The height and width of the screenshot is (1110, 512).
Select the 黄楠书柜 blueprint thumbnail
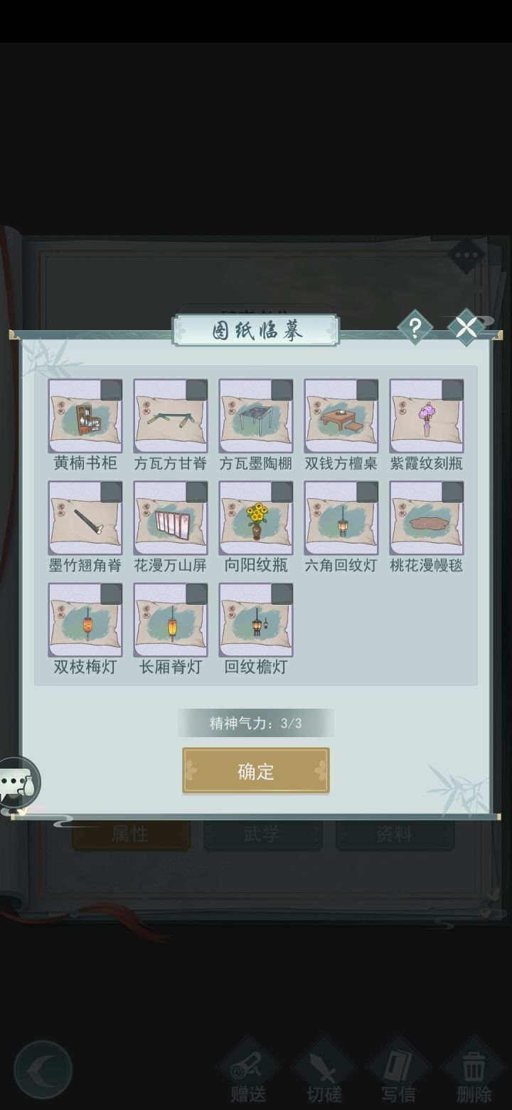[x=85, y=416]
